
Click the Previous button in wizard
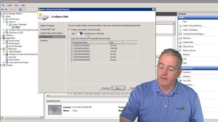click(x=105, y=88)
